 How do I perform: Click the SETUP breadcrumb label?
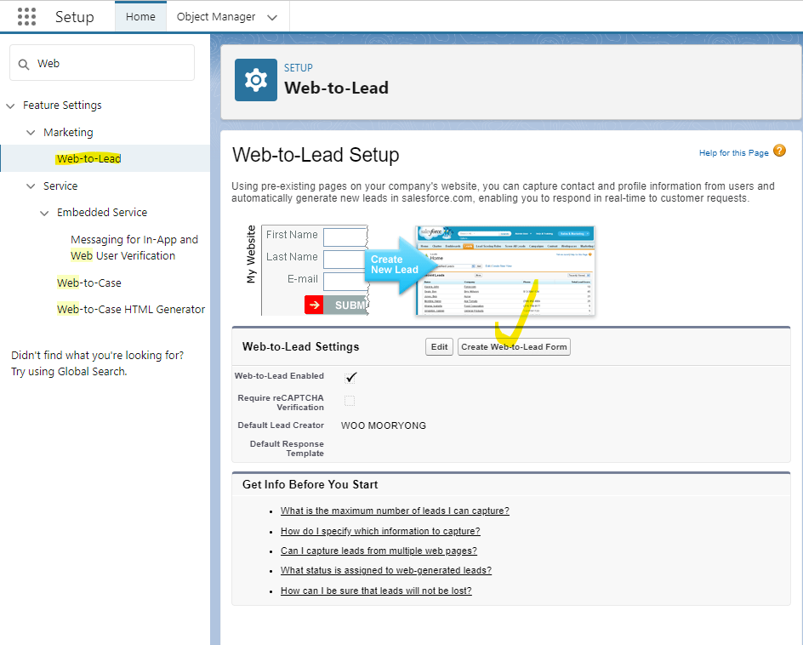(298, 67)
